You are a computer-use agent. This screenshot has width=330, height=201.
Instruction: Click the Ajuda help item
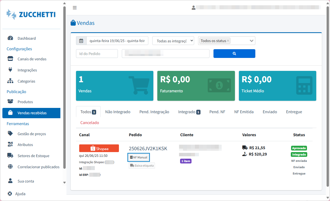point(20,194)
